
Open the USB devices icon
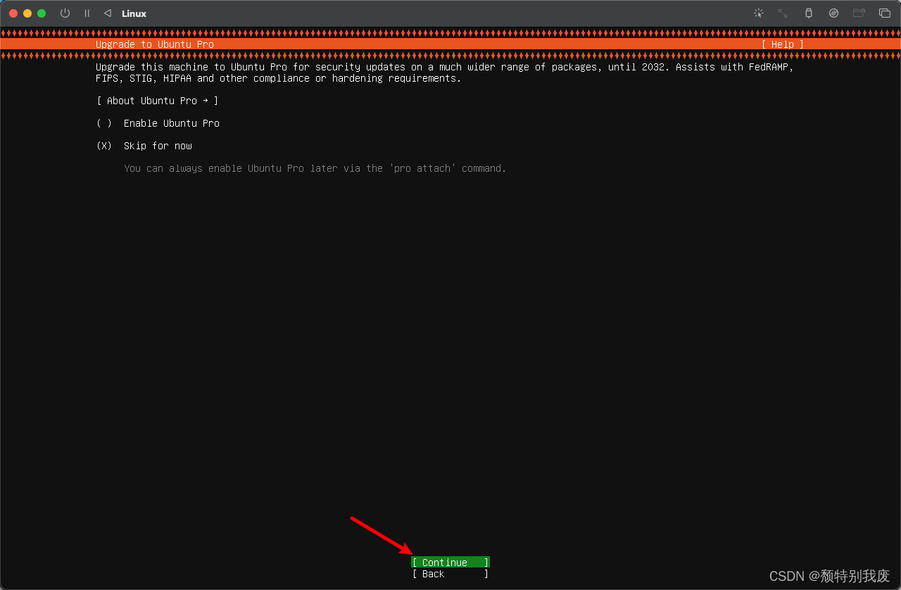tap(808, 13)
